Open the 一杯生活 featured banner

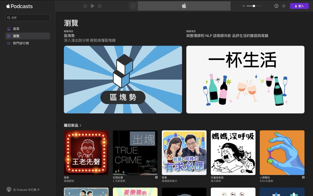click(x=245, y=79)
